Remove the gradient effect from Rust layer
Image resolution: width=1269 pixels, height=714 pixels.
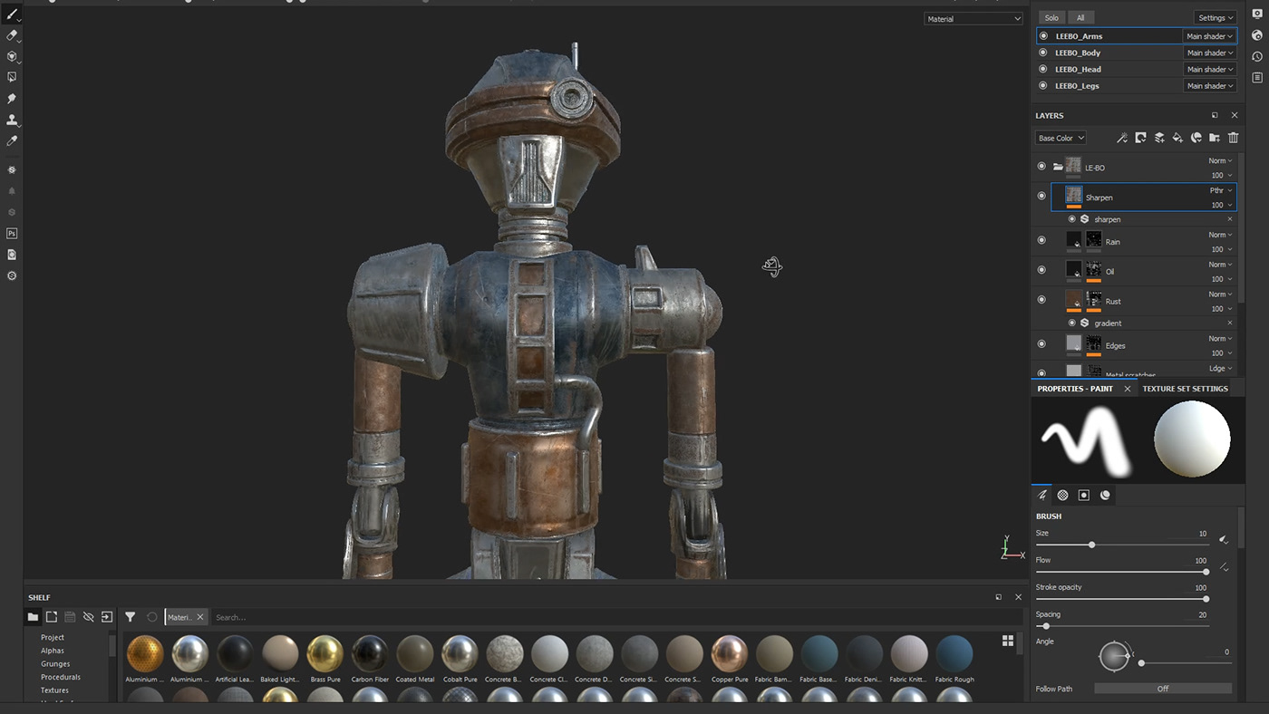[1230, 323]
